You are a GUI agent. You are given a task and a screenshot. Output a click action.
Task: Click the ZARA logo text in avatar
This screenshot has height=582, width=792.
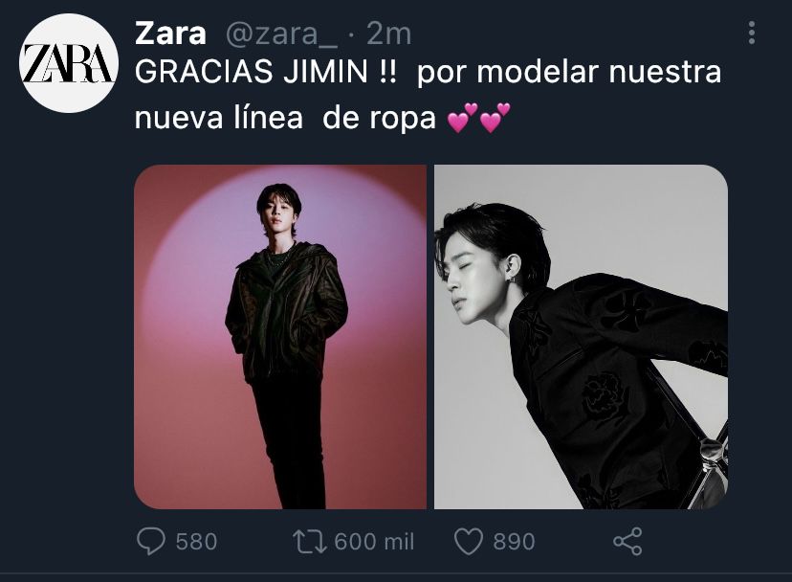(x=69, y=63)
